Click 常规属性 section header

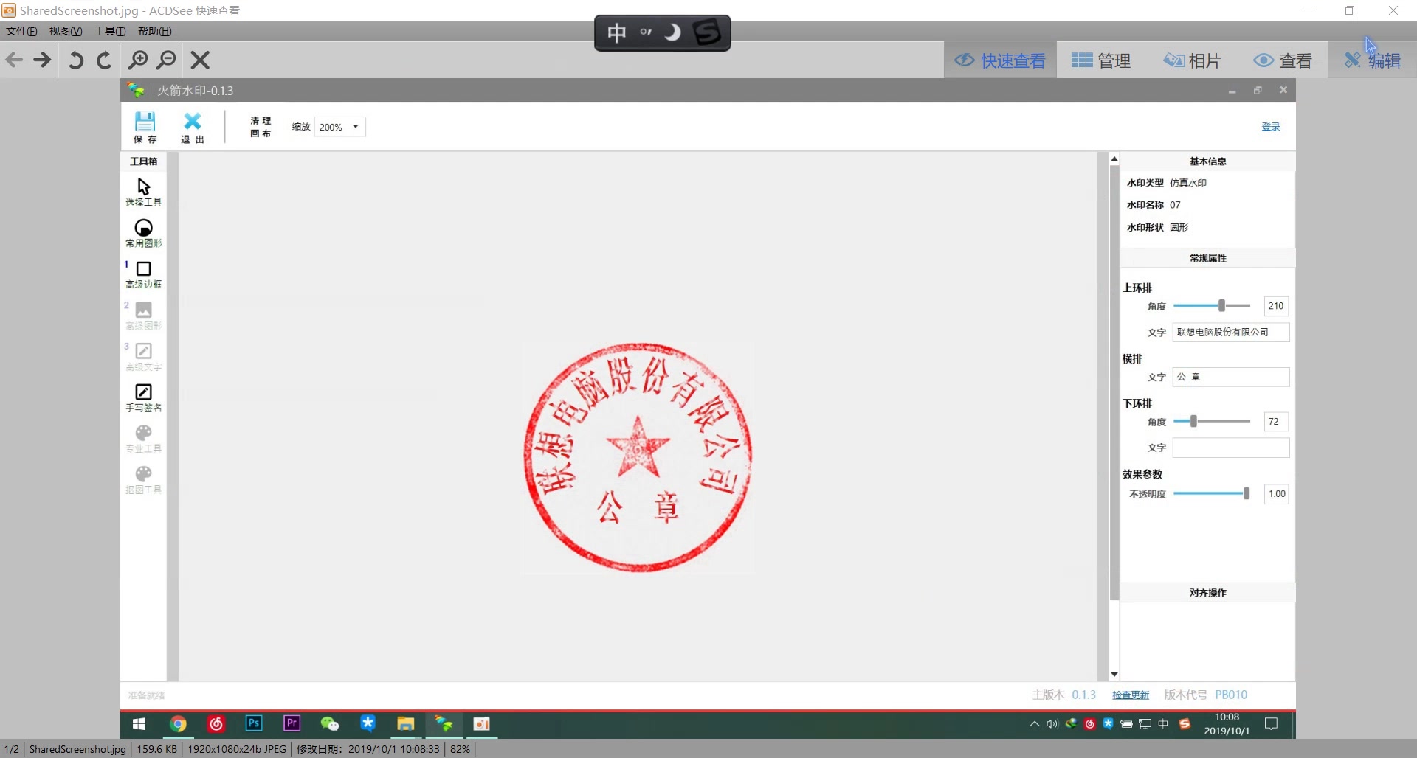click(x=1207, y=258)
